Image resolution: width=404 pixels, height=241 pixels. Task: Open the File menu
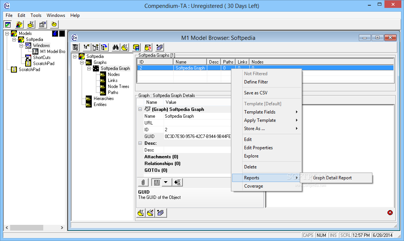pos(9,15)
